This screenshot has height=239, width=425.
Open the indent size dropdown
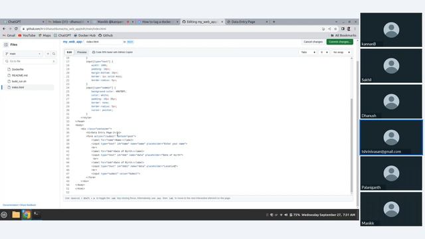(x=324, y=52)
